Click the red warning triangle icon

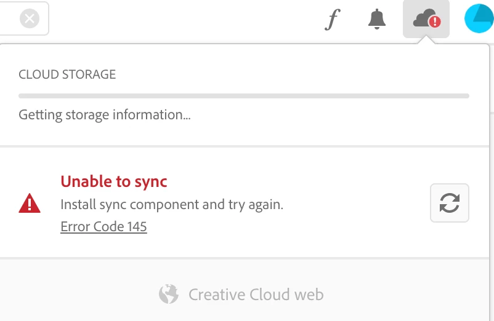pyautogui.click(x=30, y=204)
